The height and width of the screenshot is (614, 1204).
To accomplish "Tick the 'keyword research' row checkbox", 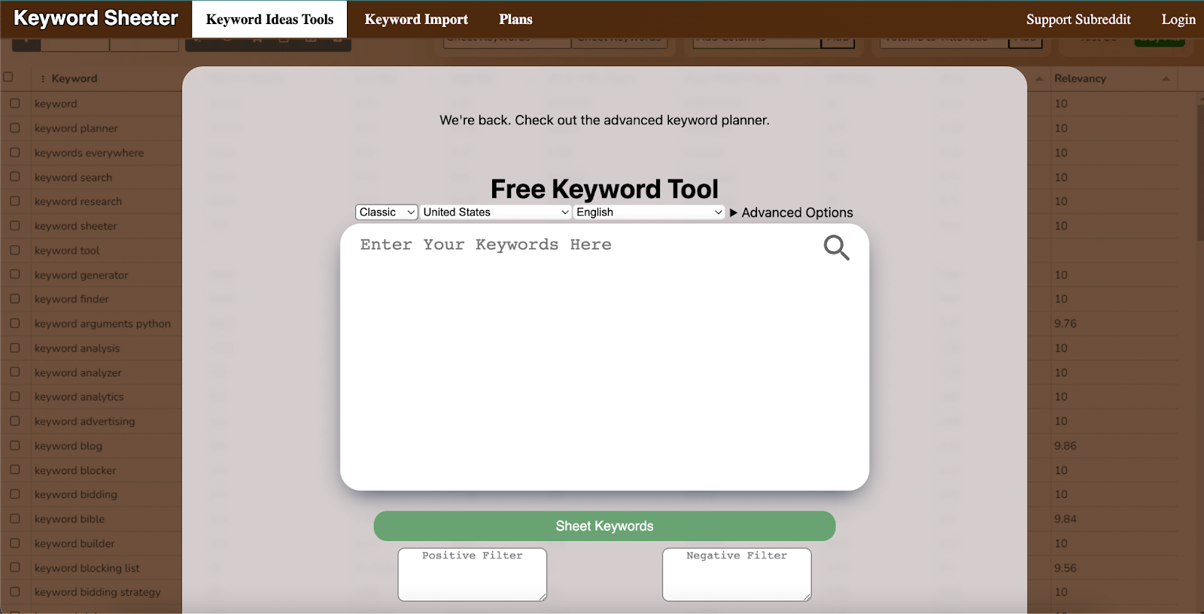I will [x=15, y=201].
